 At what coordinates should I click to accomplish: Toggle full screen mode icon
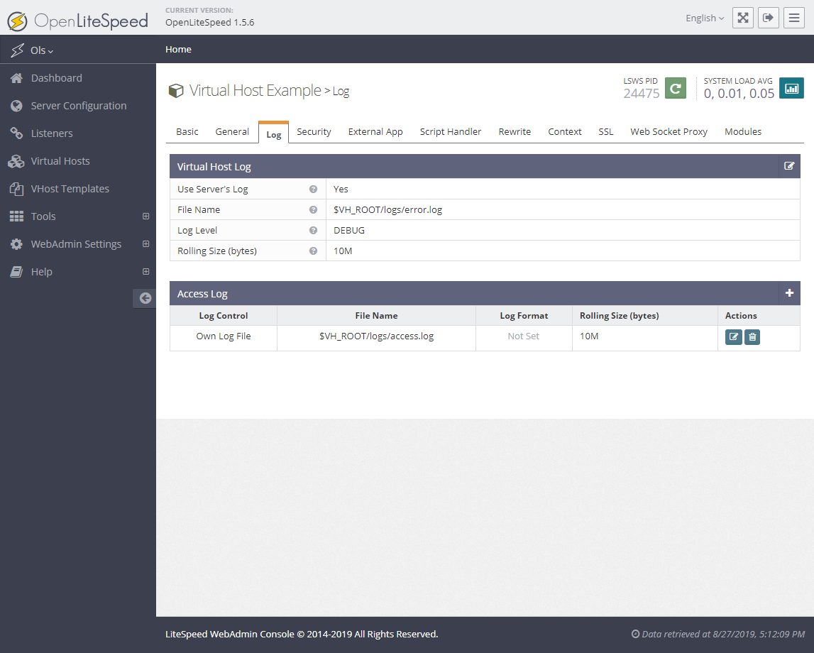coord(743,18)
